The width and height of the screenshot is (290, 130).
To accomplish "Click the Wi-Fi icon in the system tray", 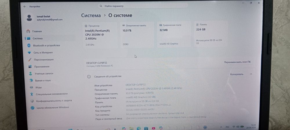I will (233, 127).
